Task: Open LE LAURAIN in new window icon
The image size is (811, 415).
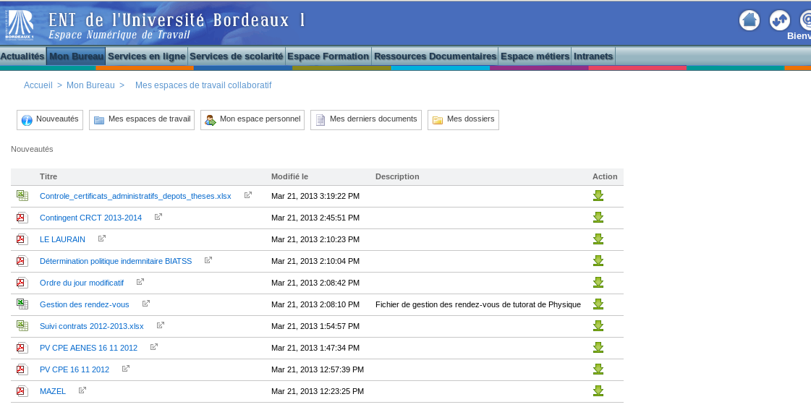Action: [x=102, y=239]
